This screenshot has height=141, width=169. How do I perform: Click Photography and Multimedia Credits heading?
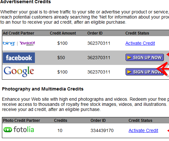[x=43, y=89]
